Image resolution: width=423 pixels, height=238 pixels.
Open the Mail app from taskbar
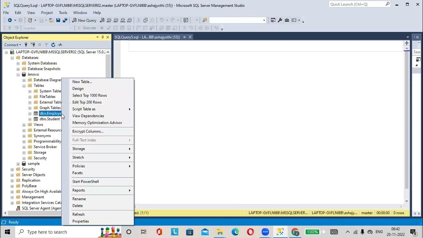pos(205,232)
